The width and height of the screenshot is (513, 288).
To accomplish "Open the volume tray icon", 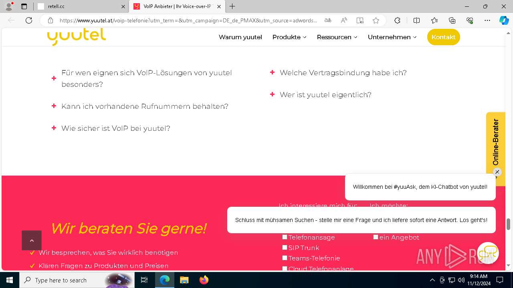I will (x=461, y=280).
